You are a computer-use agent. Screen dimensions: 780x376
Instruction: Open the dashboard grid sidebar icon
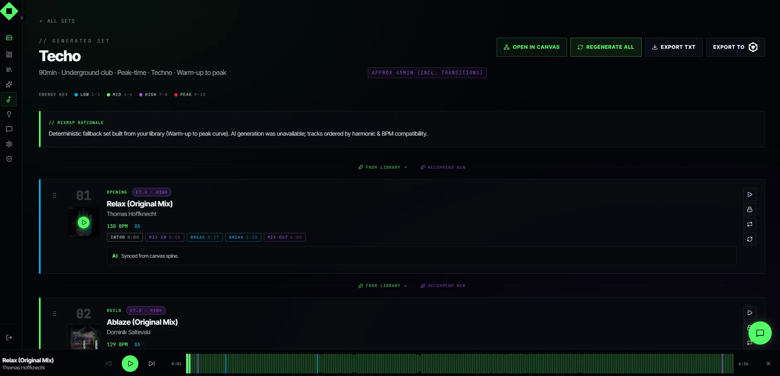point(9,55)
